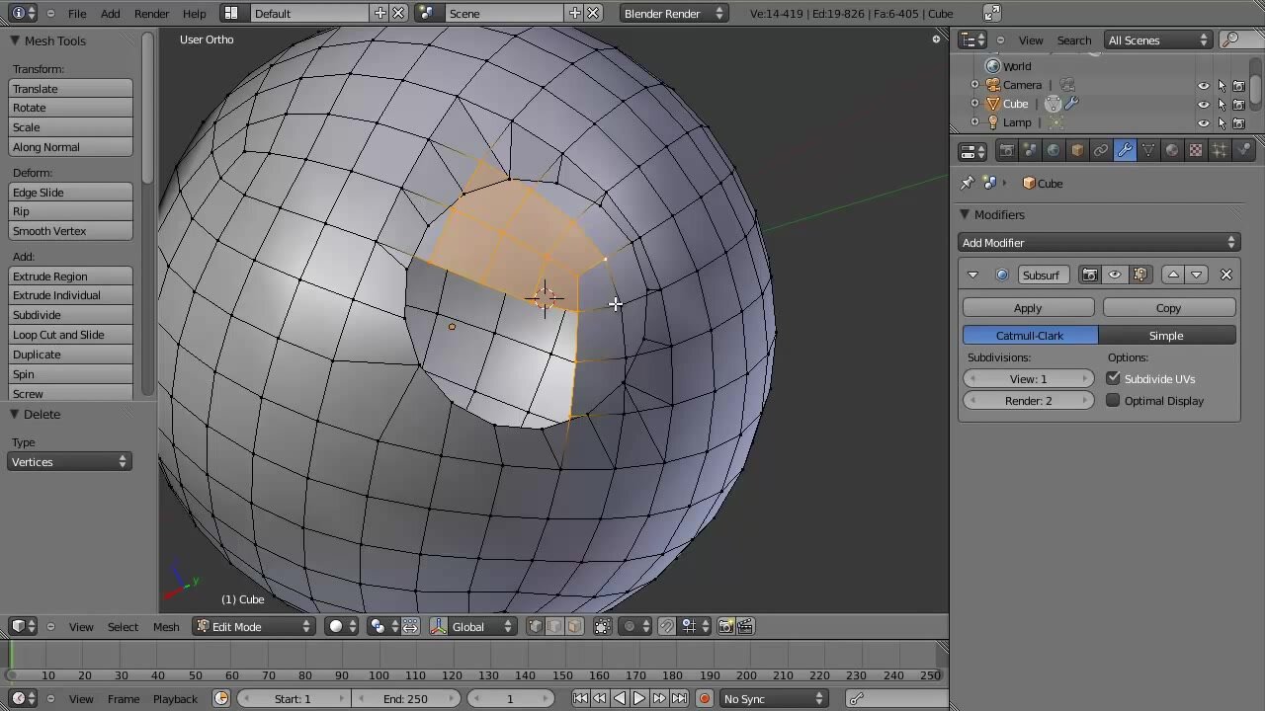Open the Edit Mode selector dropdown
The image size is (1265, 711).
coord(253,626)
